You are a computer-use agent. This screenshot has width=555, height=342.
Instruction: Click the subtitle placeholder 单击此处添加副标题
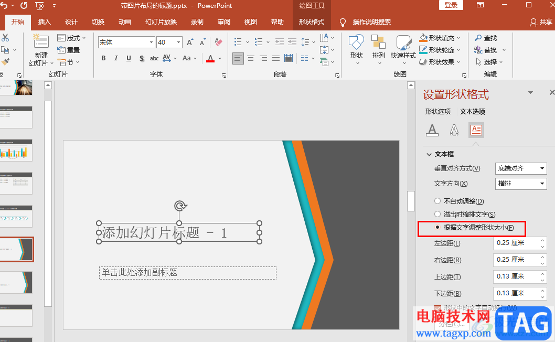tap(188, 273)
